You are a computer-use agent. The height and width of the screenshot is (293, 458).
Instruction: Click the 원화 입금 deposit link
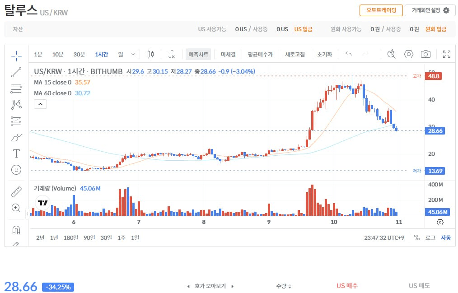[x=435, y=29]
